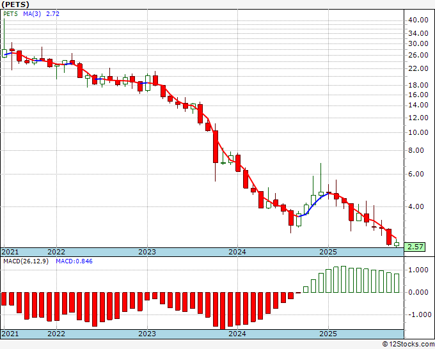Viewport: 435px width, 349px height.
Task: Click 2023 on the price chart time axis
Action: pyautogui.click(x=147, y=252)
